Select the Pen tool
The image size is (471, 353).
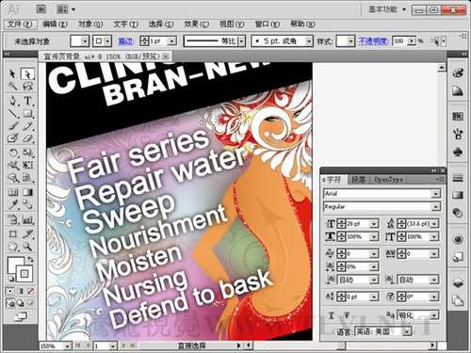tap(13, 101)
